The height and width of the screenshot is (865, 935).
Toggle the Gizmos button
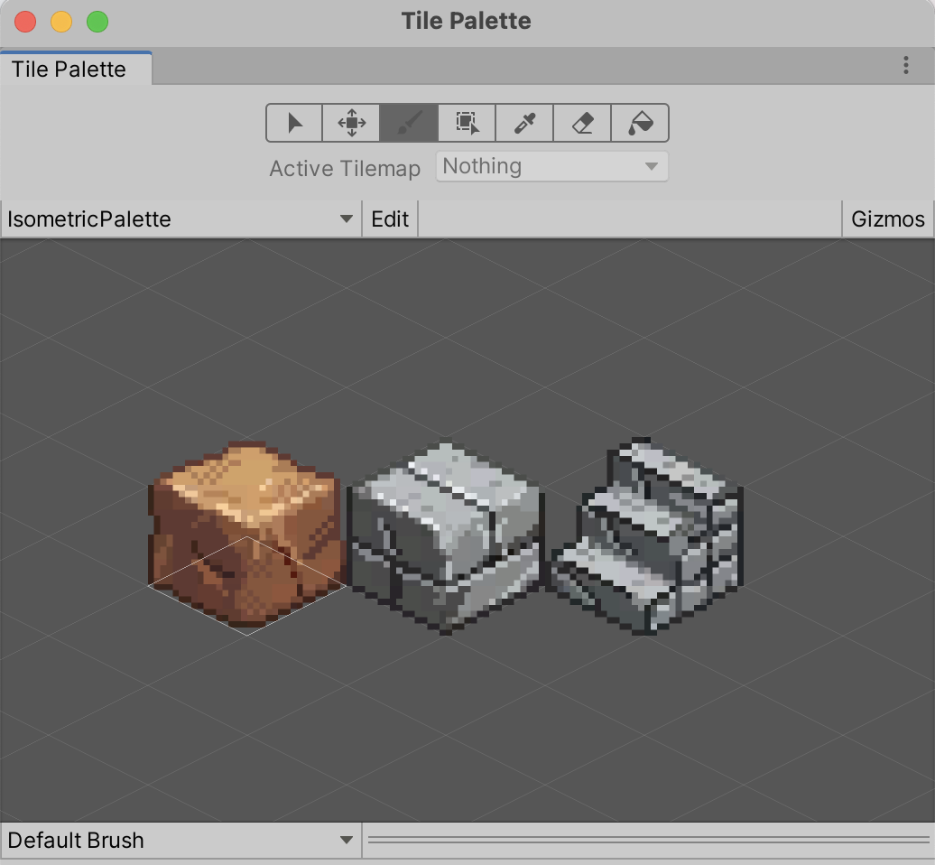pos(888,219)
